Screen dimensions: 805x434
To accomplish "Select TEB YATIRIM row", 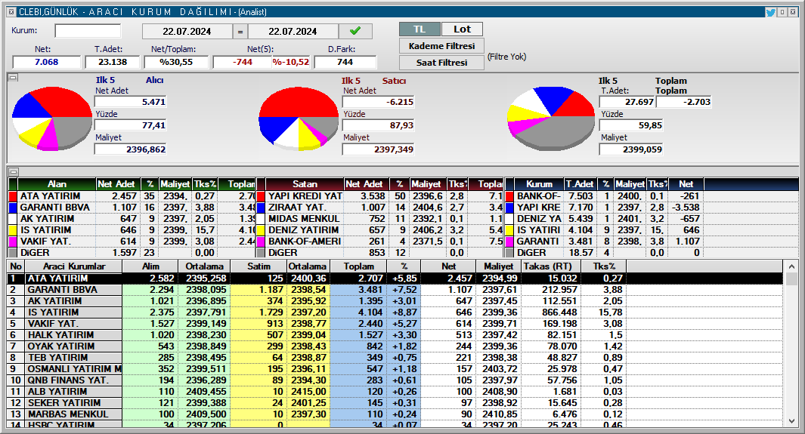I will [x=395, y=357].
